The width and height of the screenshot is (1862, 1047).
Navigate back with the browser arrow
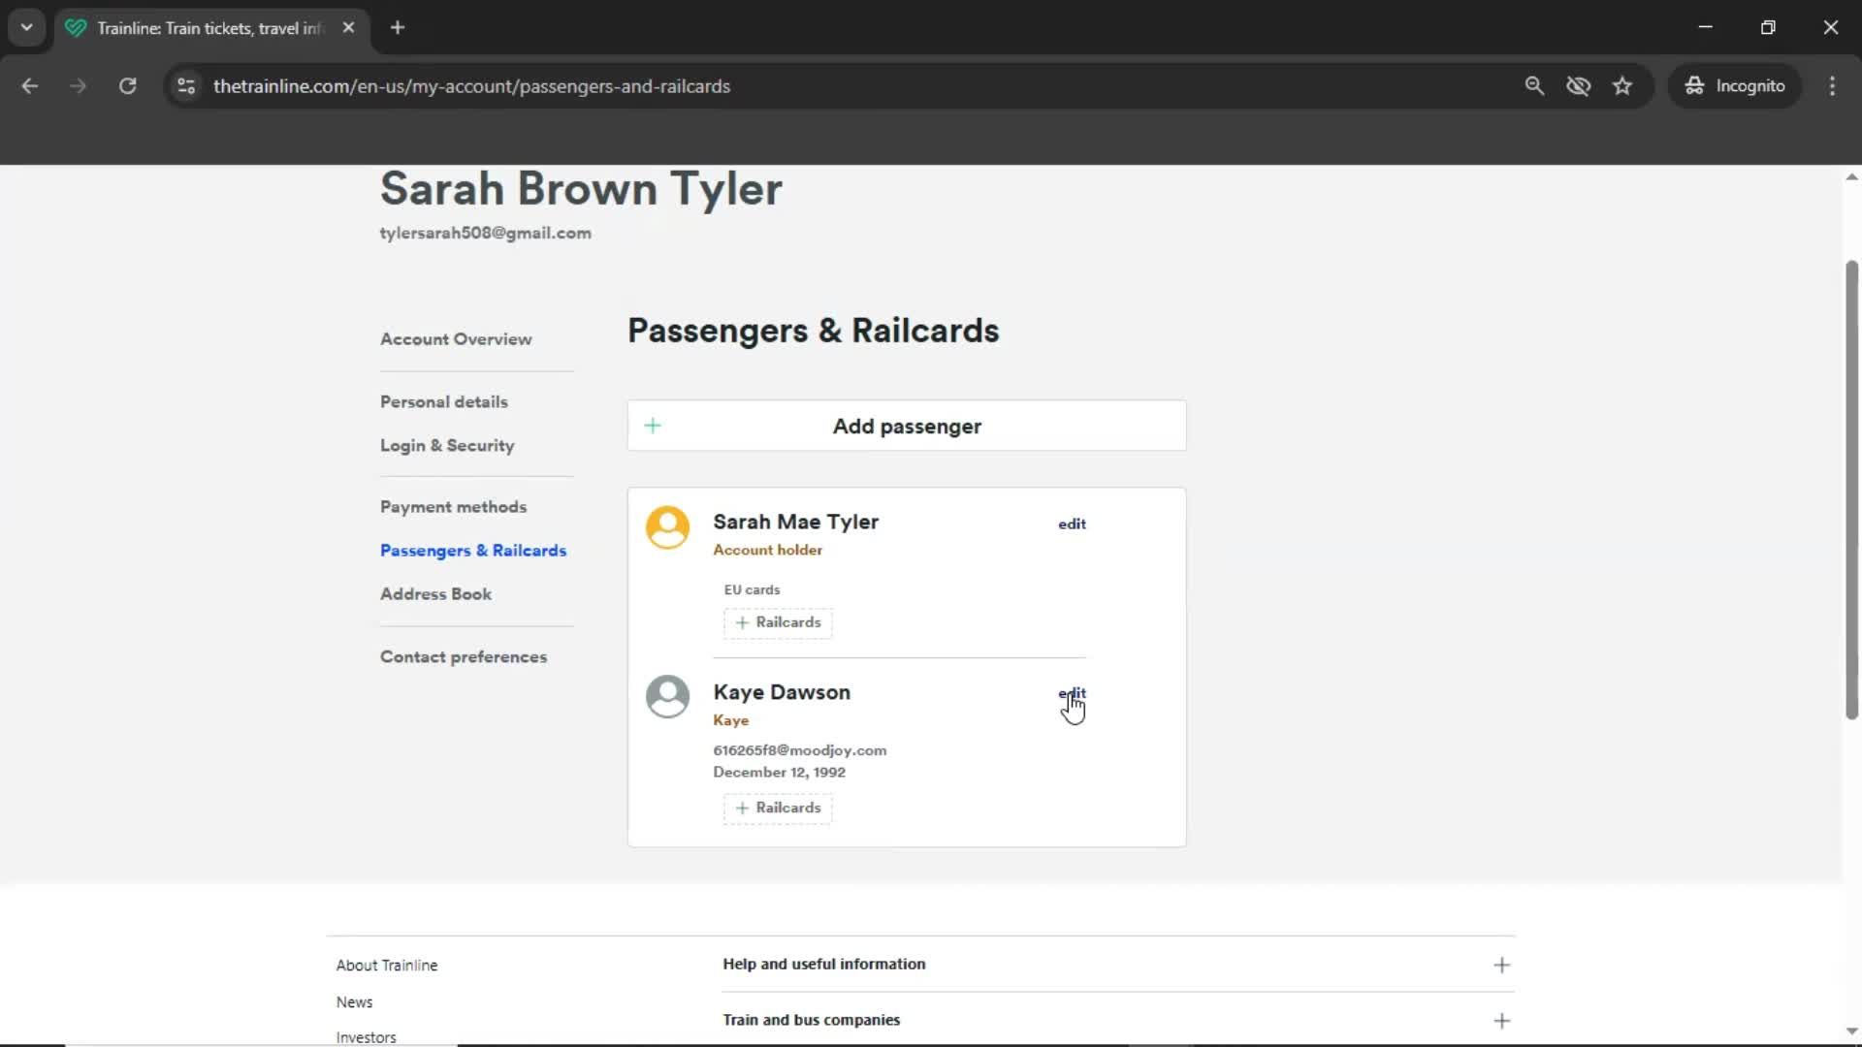pyautogui.click(x=29, y=85)
